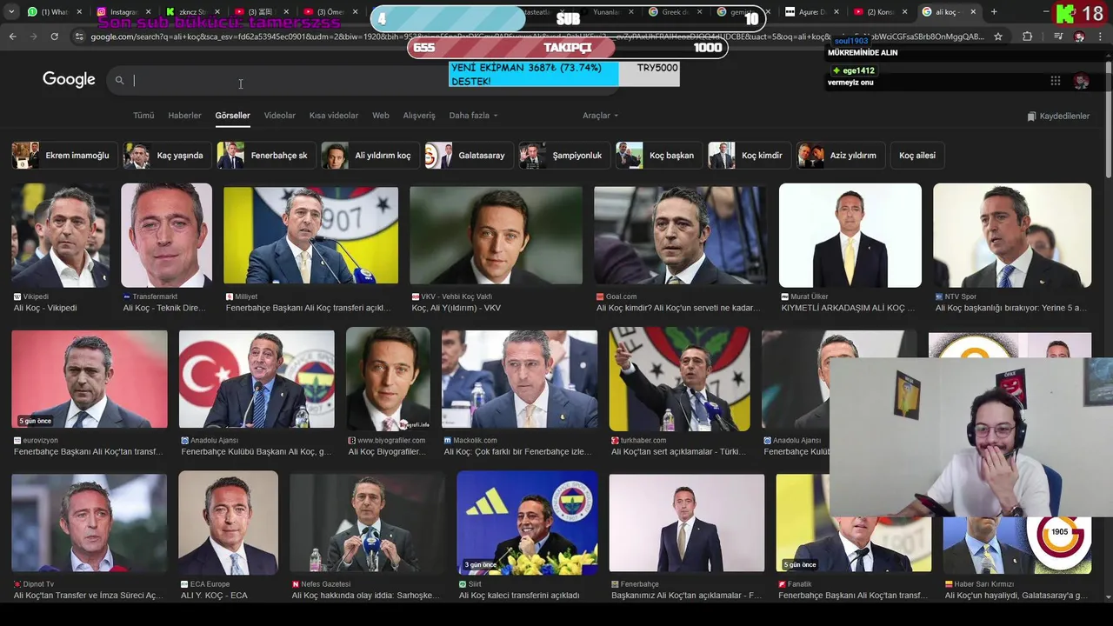This screenshot has height=626, width=1113.
Task: Click the browser forward arrow
Action: 33,37
